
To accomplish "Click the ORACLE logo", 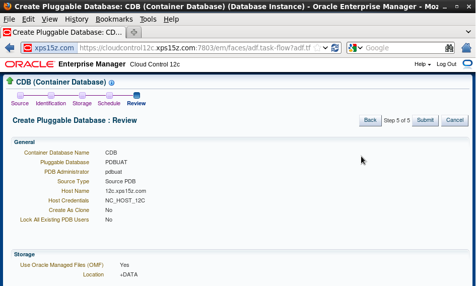I will click(30, 64).
